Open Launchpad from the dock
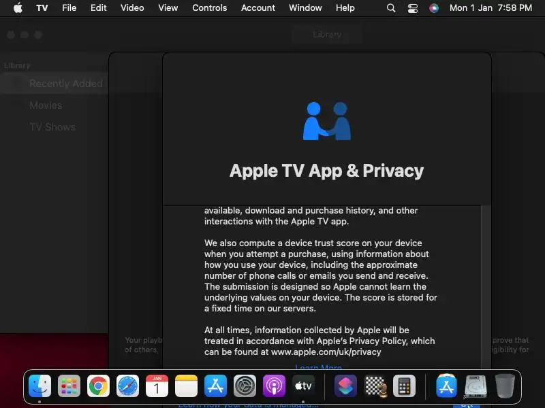The height and width of the screenshot is (408, 545). tap(69, 386)
